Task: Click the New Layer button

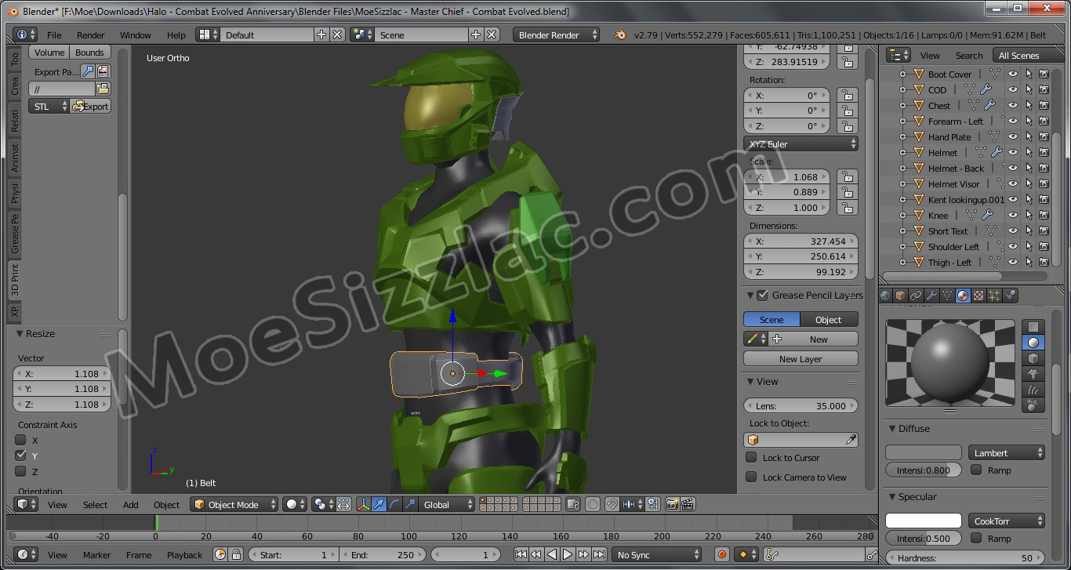Action: 800,359
